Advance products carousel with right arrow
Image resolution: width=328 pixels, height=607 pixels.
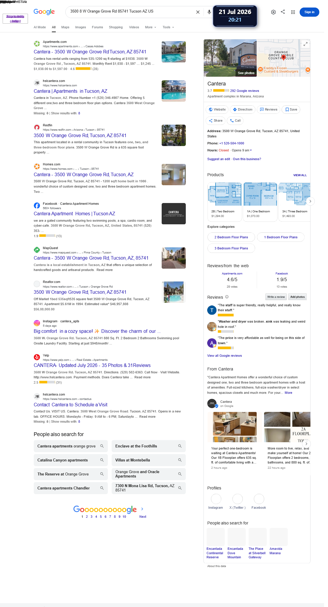point(310,201)
